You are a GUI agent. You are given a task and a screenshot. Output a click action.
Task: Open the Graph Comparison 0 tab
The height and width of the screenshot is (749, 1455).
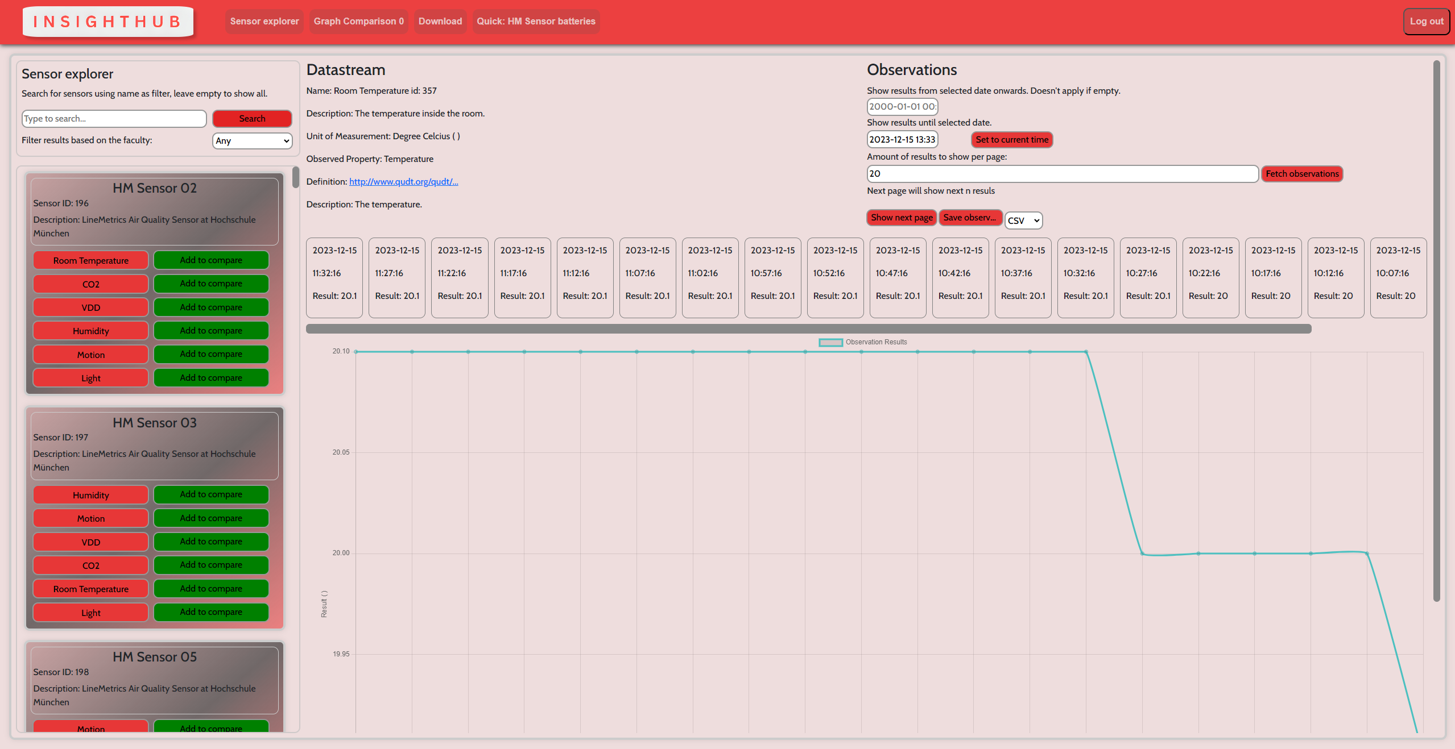click(x=358, y=22)
